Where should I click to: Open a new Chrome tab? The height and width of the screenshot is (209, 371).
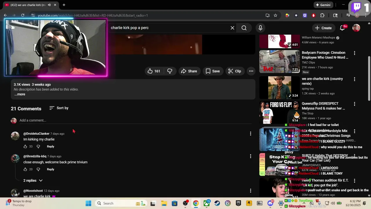coord(64,5)
